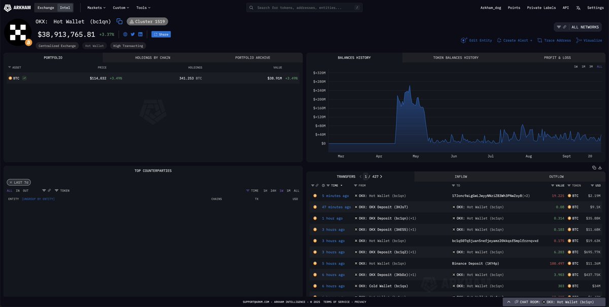Switch to Outflow tab

pos(556,177)
